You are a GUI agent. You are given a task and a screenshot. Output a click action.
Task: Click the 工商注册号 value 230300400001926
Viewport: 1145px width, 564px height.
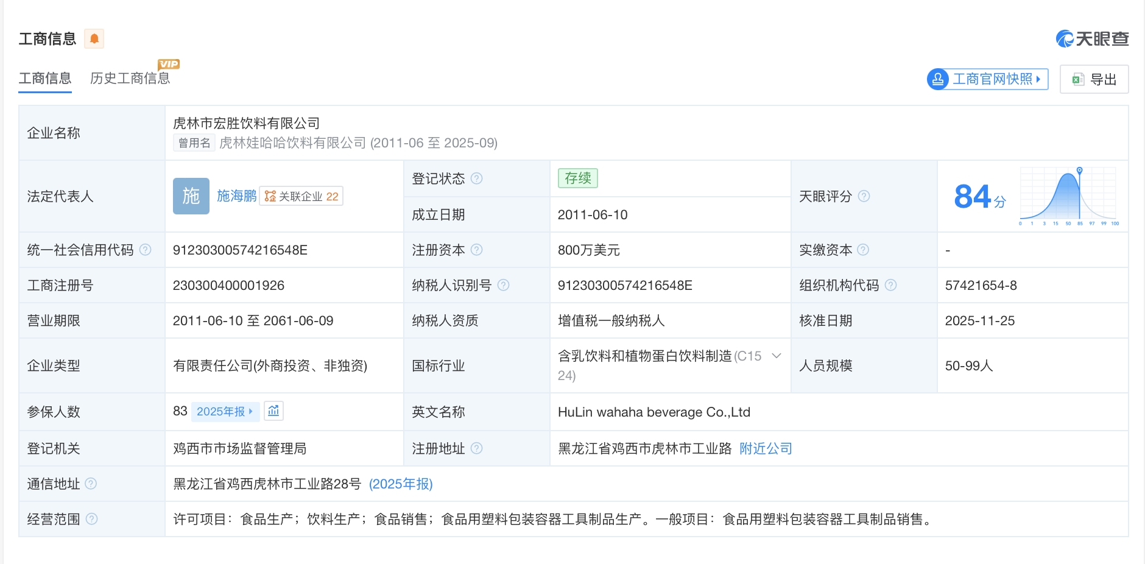coord(228,286)
